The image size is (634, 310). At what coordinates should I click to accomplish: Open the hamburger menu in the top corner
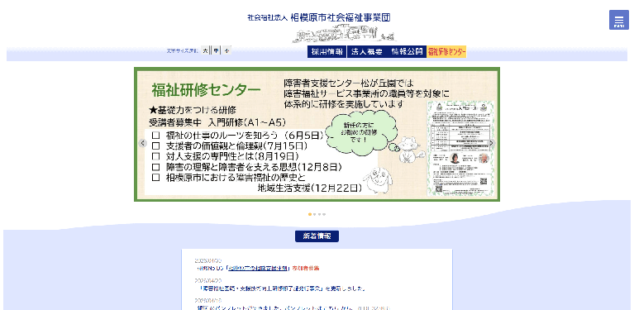618,20
